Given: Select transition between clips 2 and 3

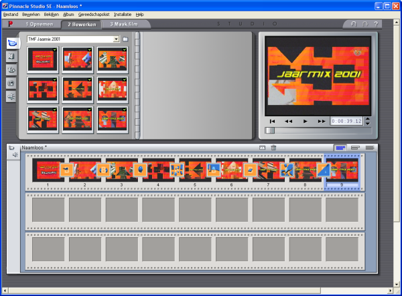Looking at the screenshot, I should pyautogui.click(x=103, y=170).
